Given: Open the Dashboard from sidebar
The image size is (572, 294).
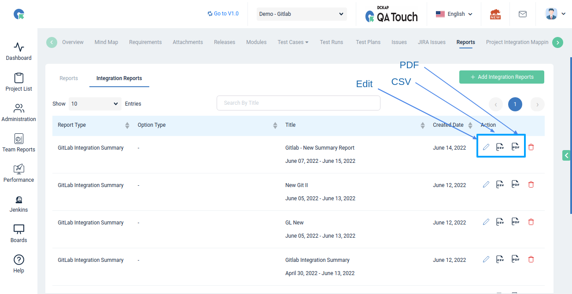Looking at the screenshot, I should click(18, 51).
